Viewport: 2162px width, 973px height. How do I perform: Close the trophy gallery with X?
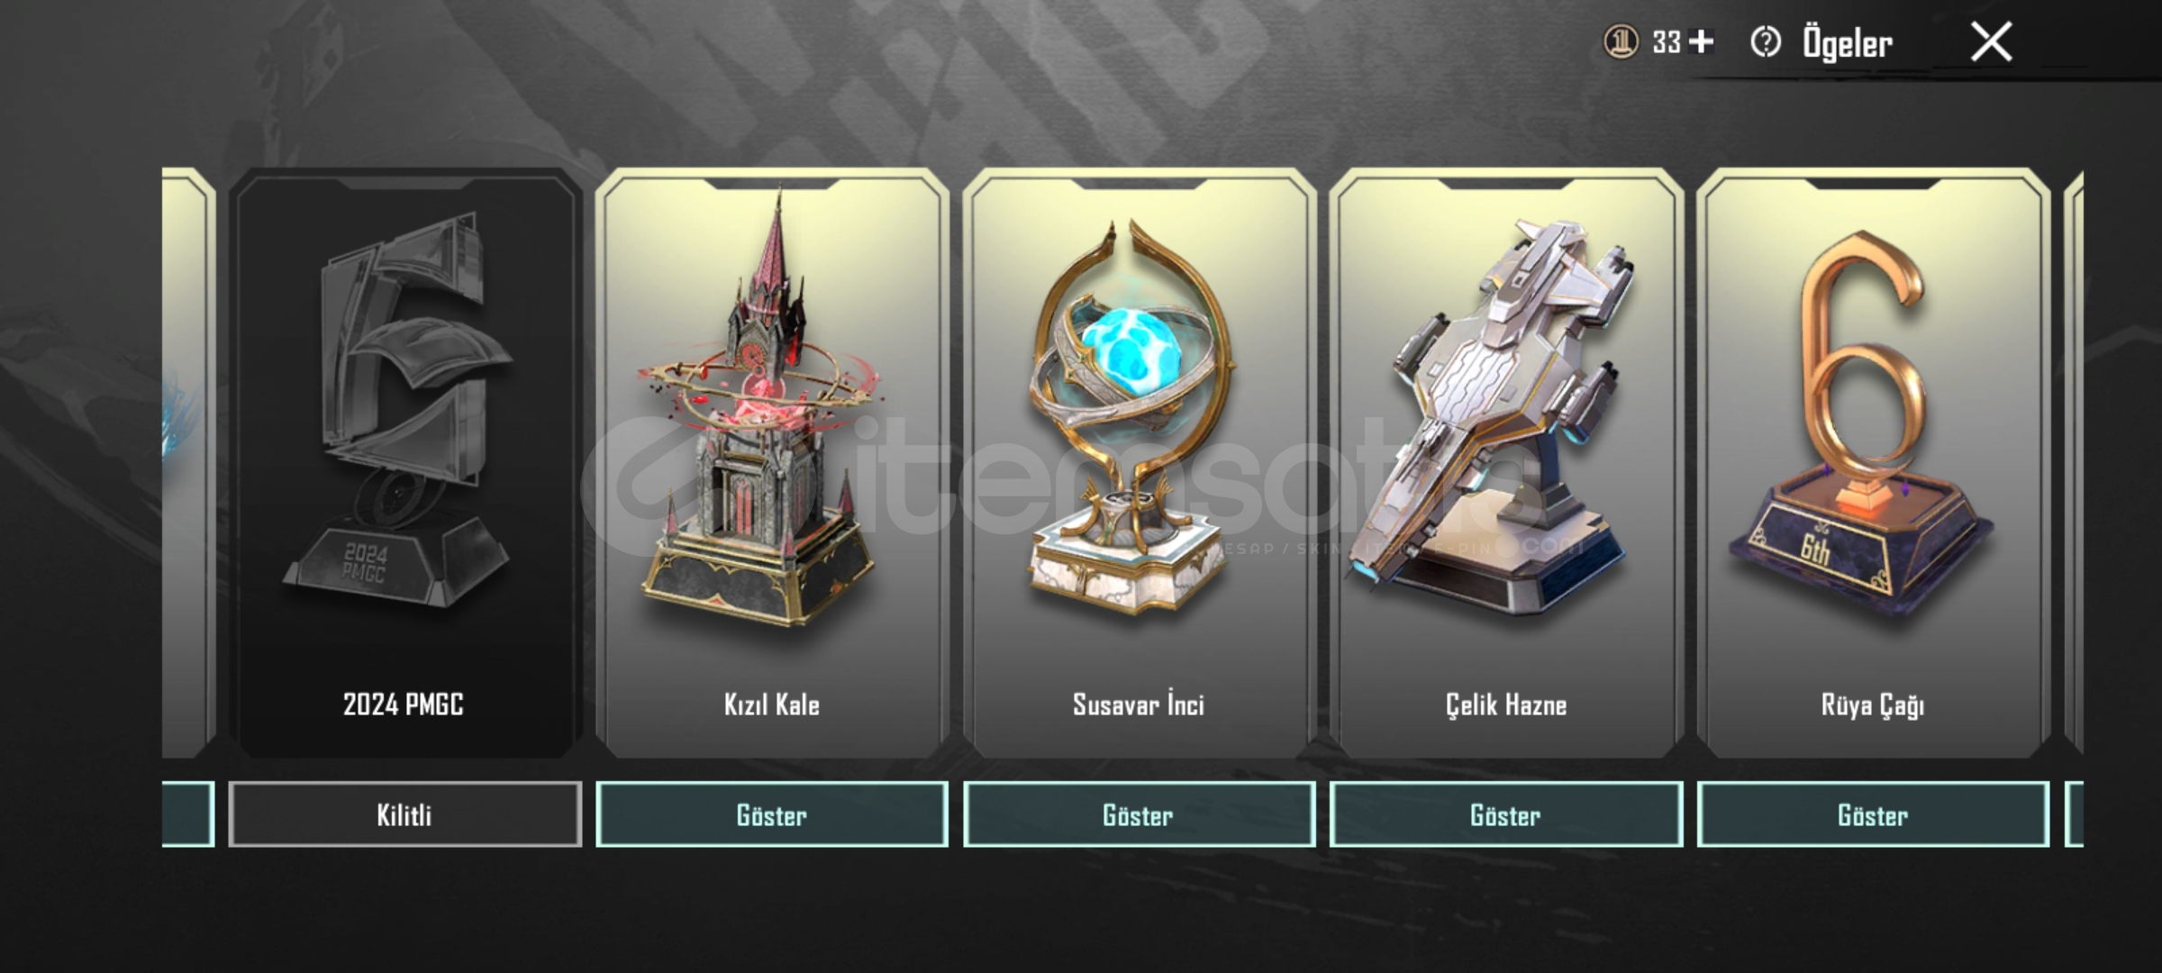click(x=1991, y=42)
